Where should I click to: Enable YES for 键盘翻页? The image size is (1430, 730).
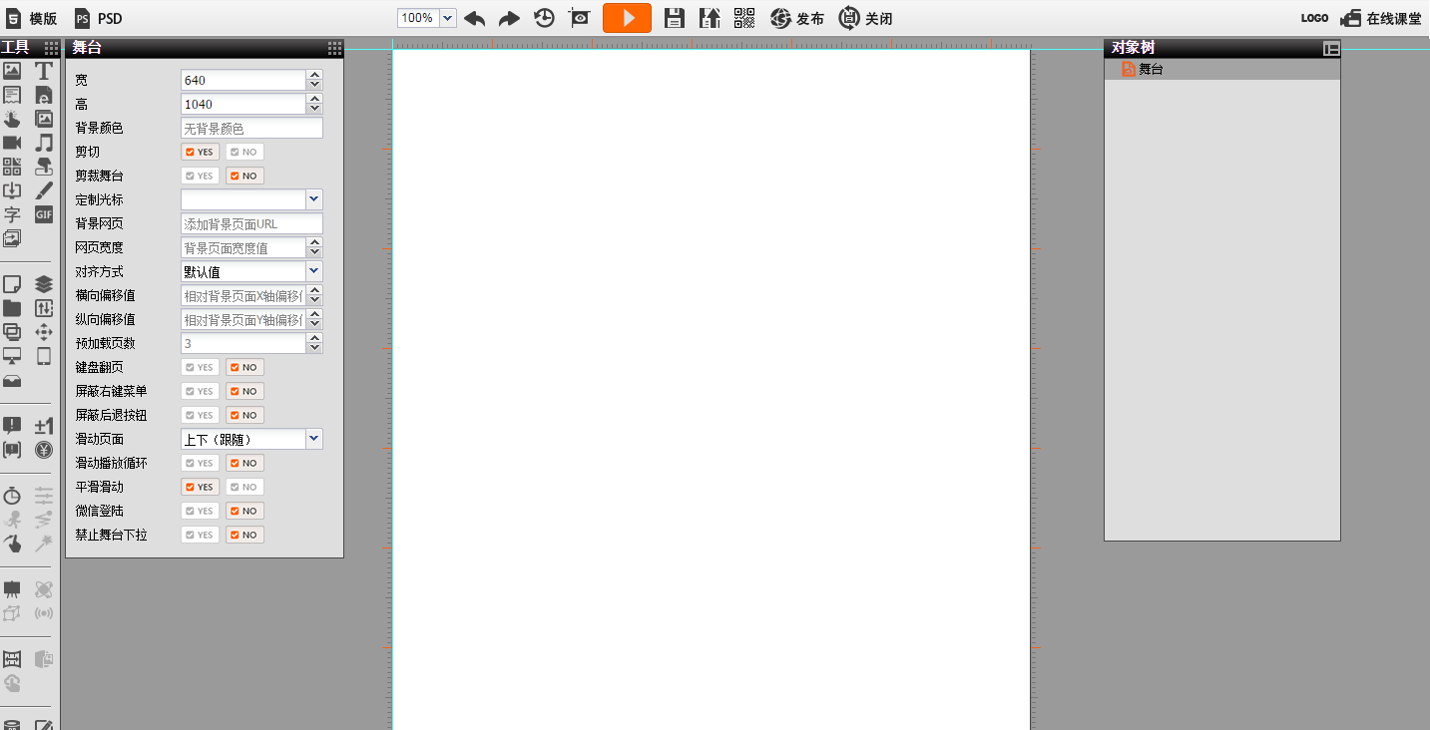[200, 367]
